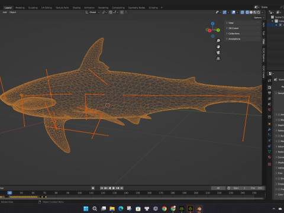Open the Object menu in viewport header
This screenshot has width=284, height=213.
[12, 12]
